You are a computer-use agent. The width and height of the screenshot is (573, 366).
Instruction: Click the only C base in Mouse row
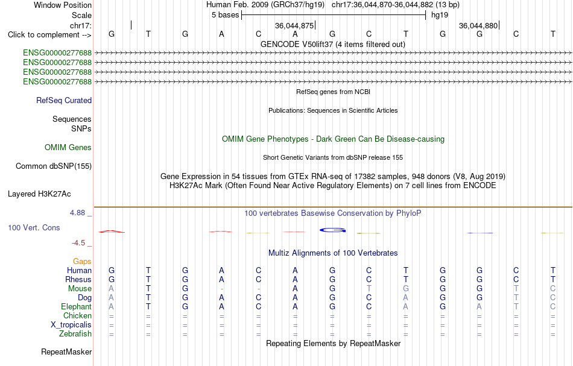553,289
